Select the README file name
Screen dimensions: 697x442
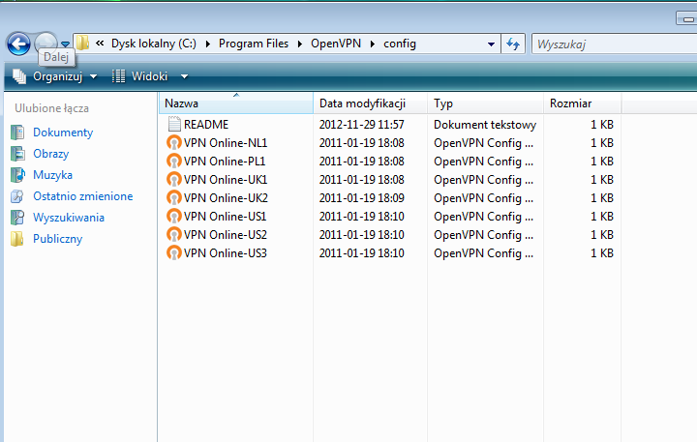coord(206,125)
